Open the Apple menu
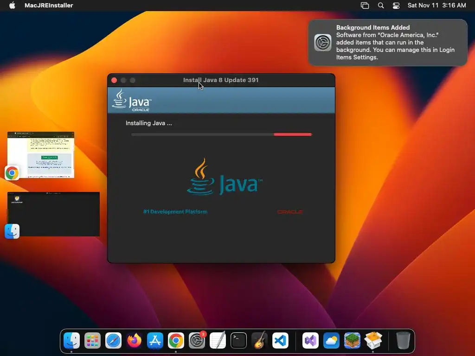 click(x=12, y=5)
